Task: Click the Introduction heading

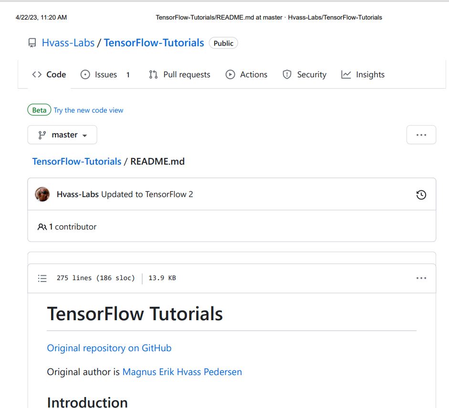Action: coord(87,402)
